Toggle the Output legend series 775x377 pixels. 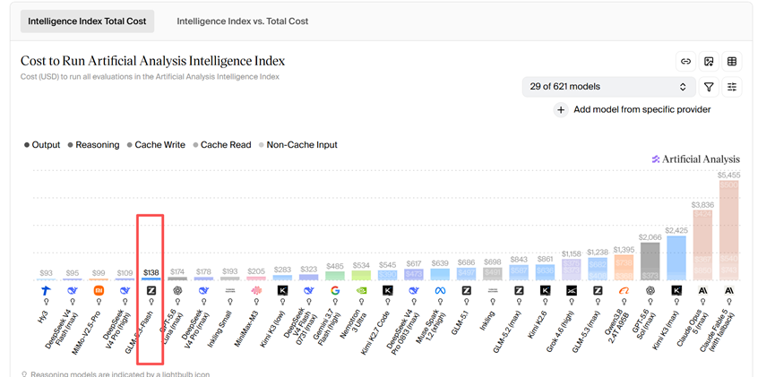tap(42, 145)
